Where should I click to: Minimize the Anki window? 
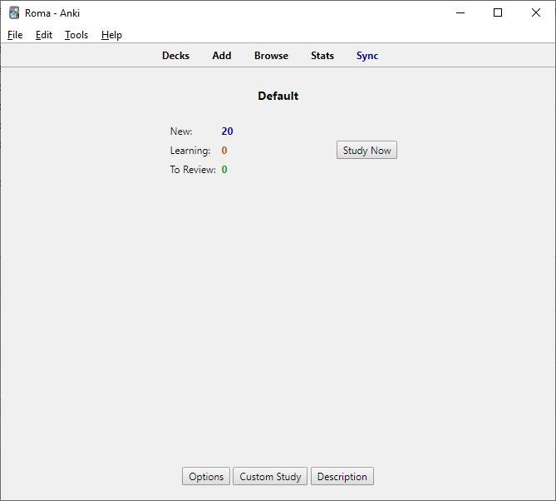pos(460,13)
